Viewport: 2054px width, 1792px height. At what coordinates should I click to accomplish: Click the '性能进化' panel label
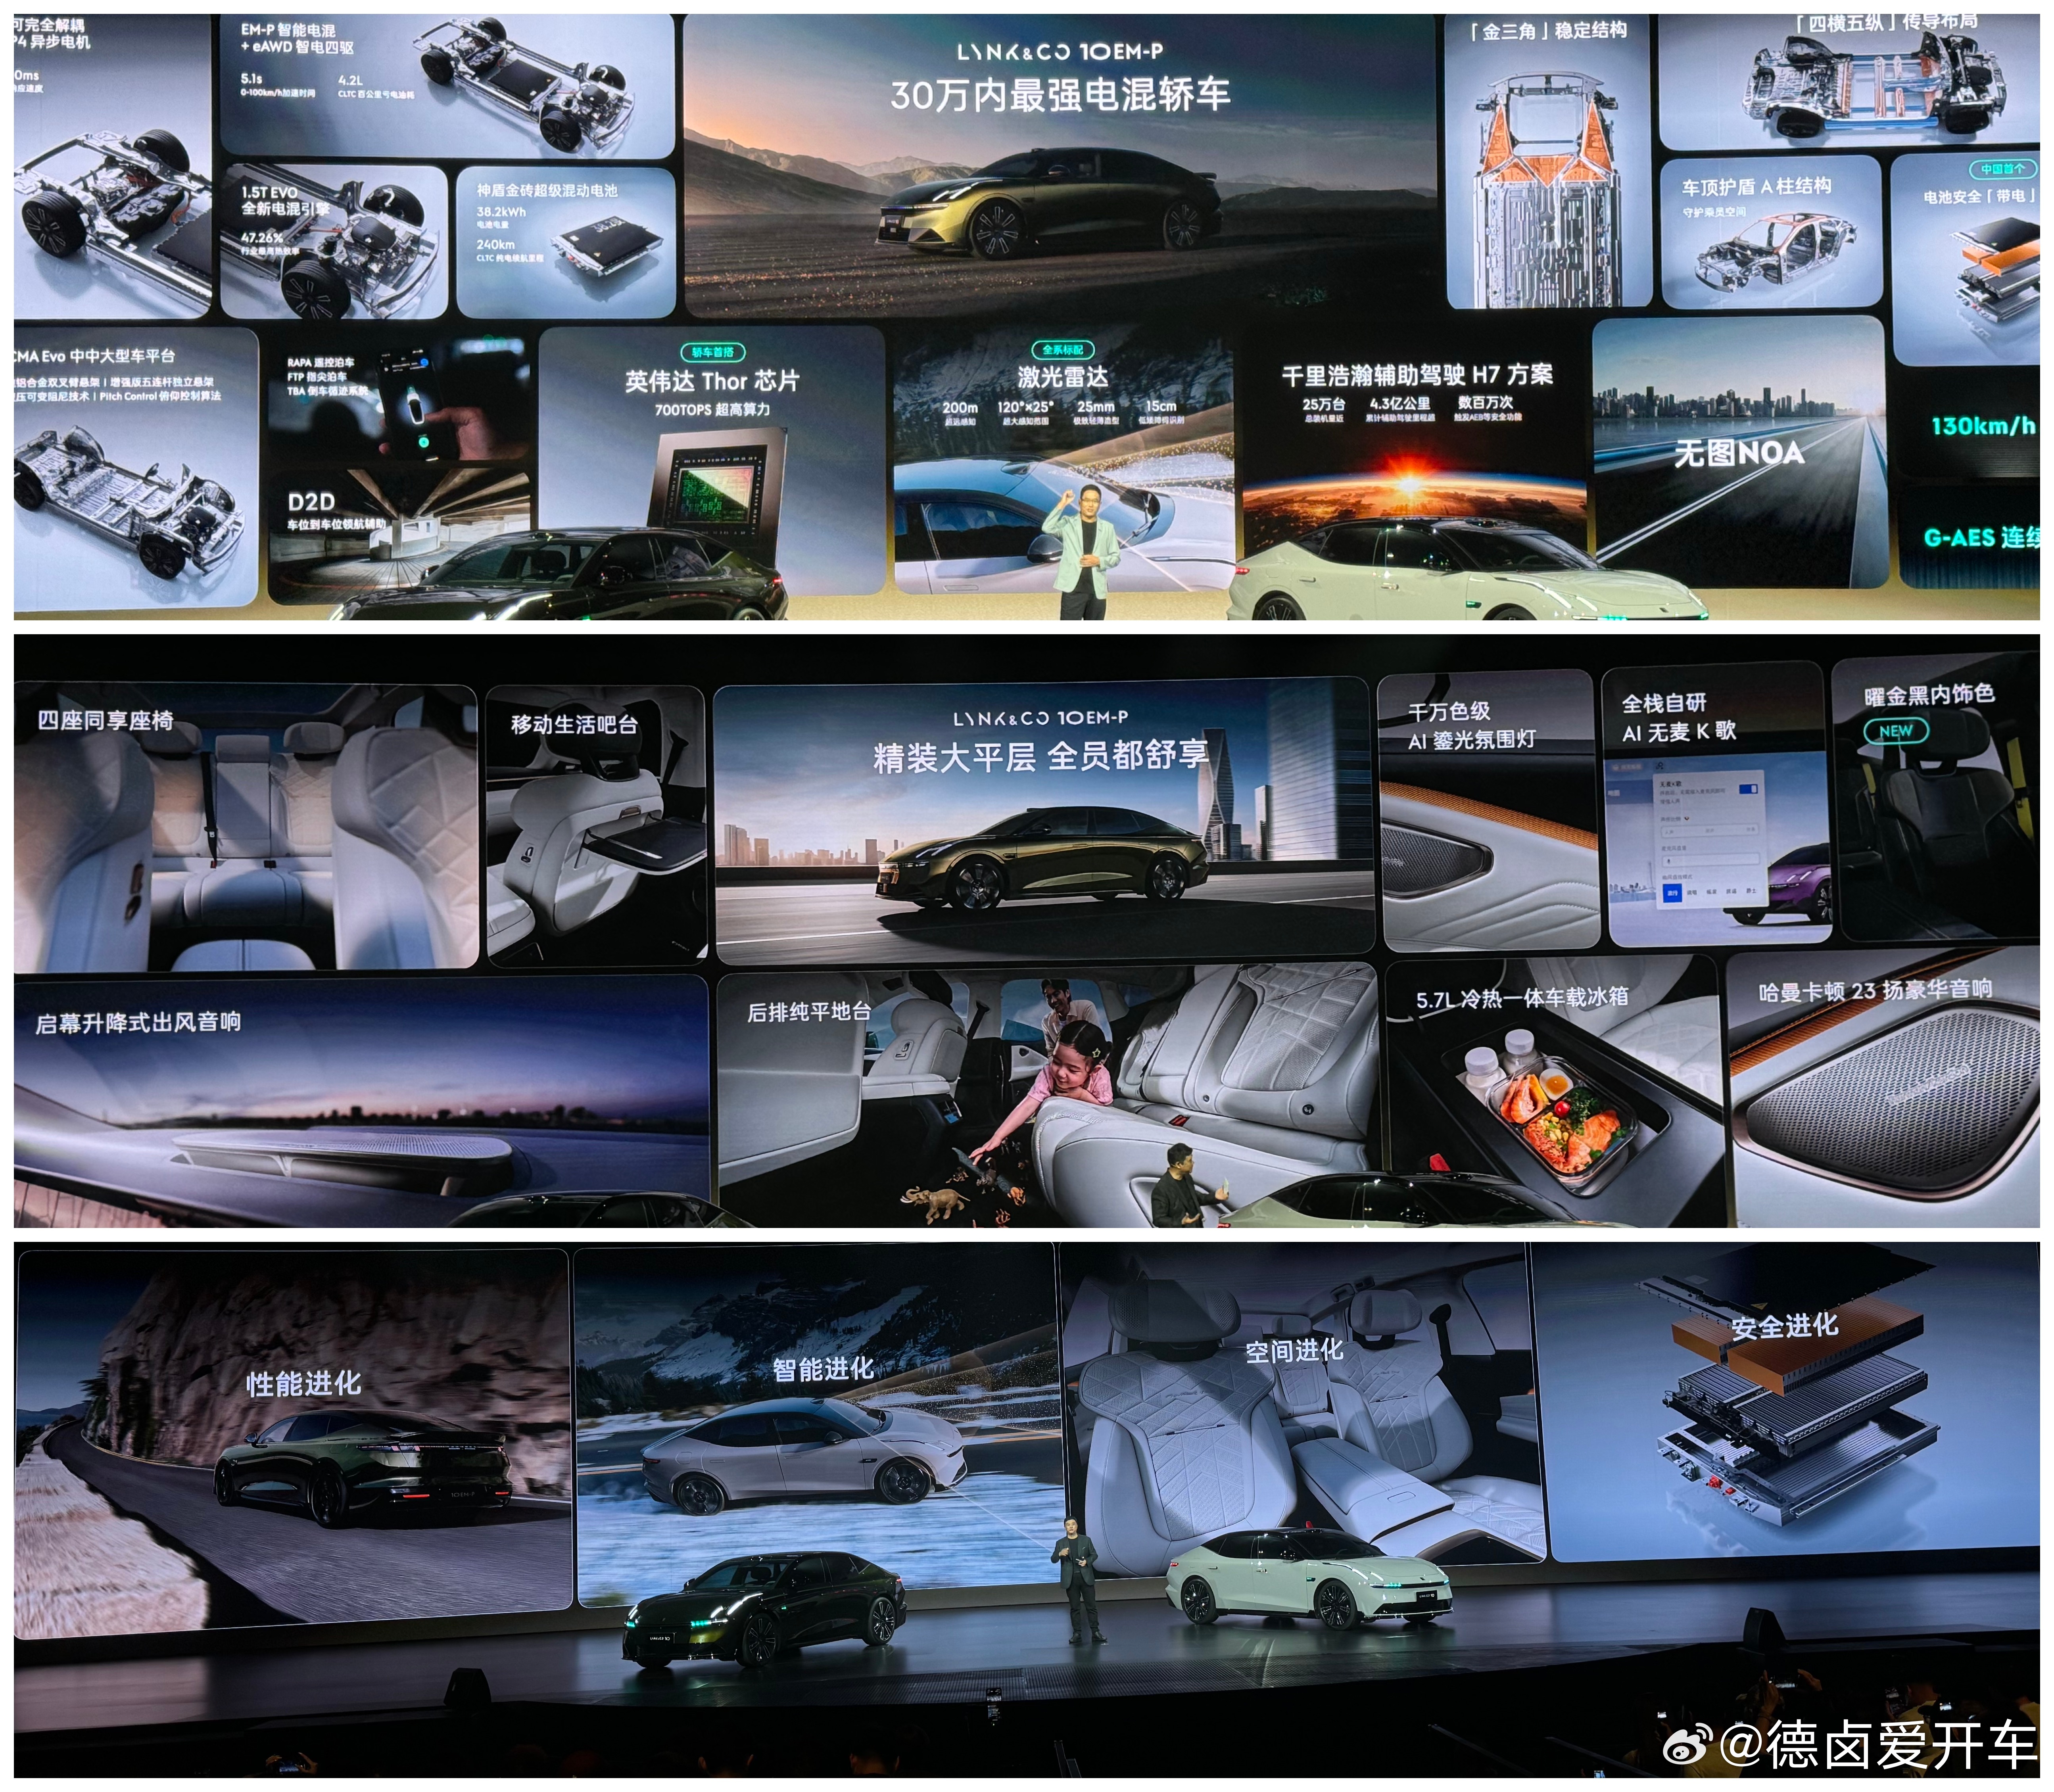tap(304, 1383)
